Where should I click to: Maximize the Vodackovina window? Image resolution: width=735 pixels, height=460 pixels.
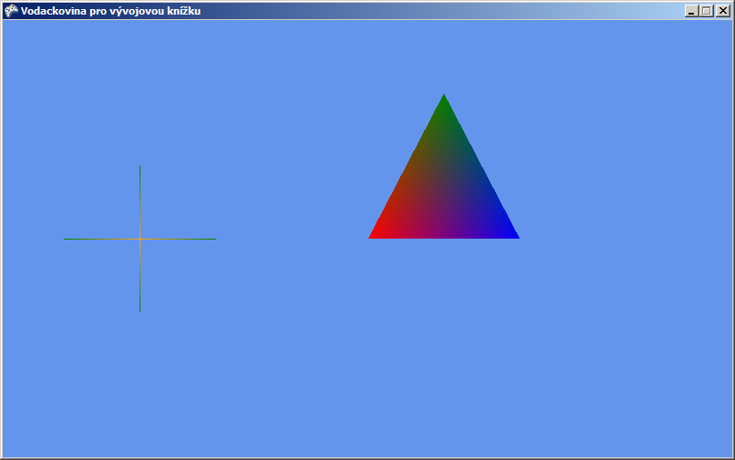pyautogui.click(x=707, y=11)
